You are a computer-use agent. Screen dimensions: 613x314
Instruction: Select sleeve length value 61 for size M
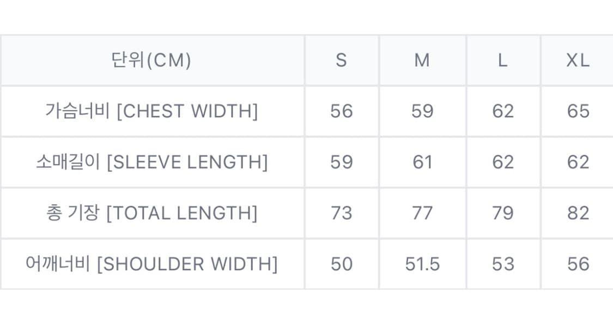(422, 162)
